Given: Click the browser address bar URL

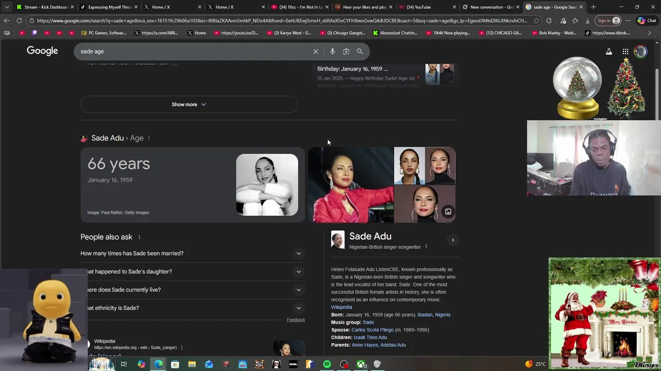Looking at the screenshot, I should [282, 21].
